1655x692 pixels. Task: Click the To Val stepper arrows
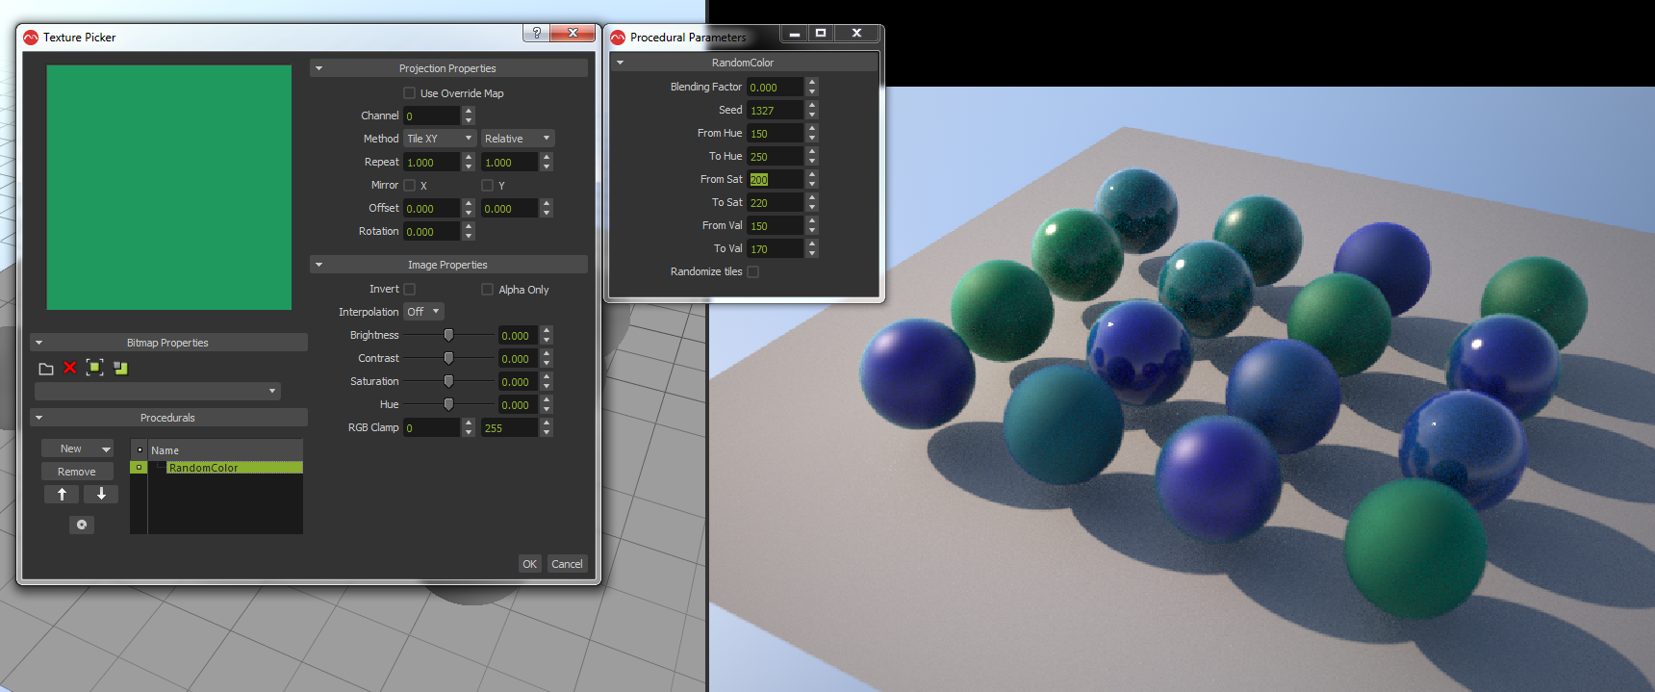(812, 248)
